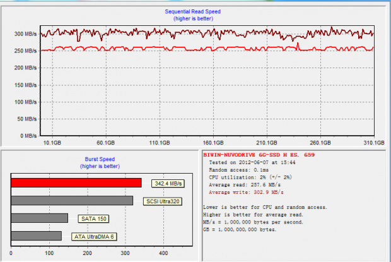Click the ATA UltraDMA 6 label
Screen dimensions: 391x262
[94, 237]
